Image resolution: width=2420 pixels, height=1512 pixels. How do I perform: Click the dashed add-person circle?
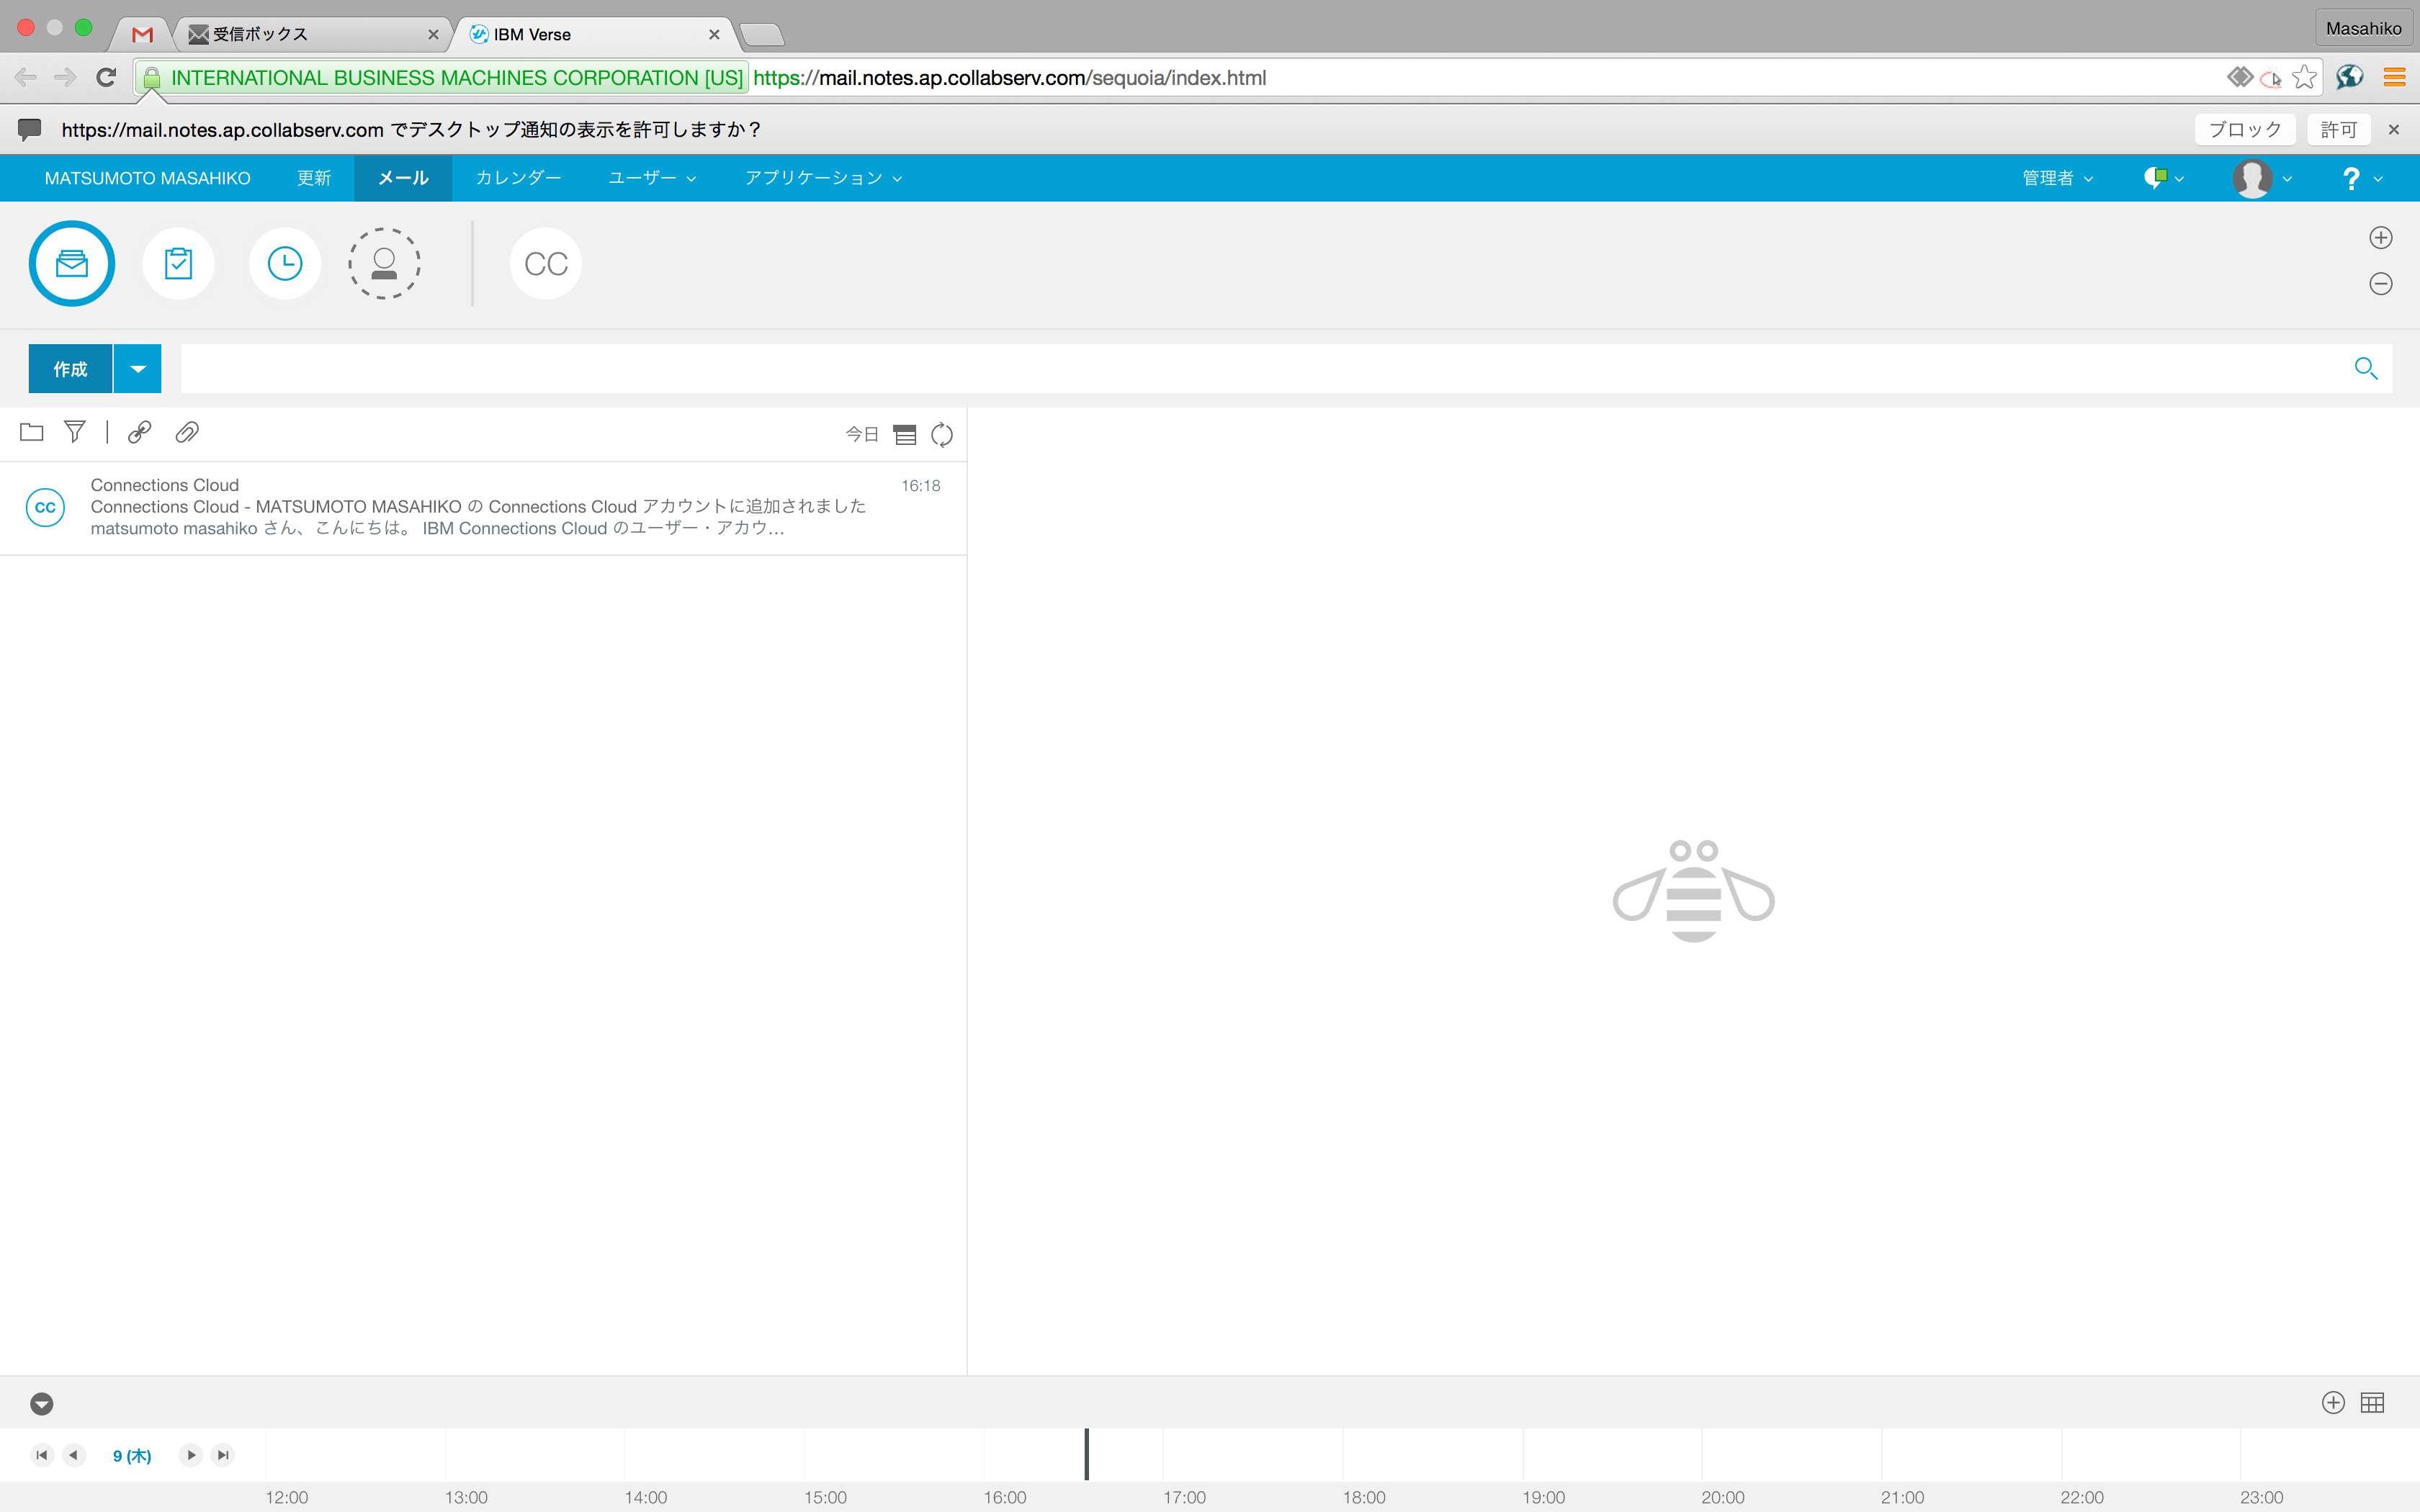click(384, 264)
